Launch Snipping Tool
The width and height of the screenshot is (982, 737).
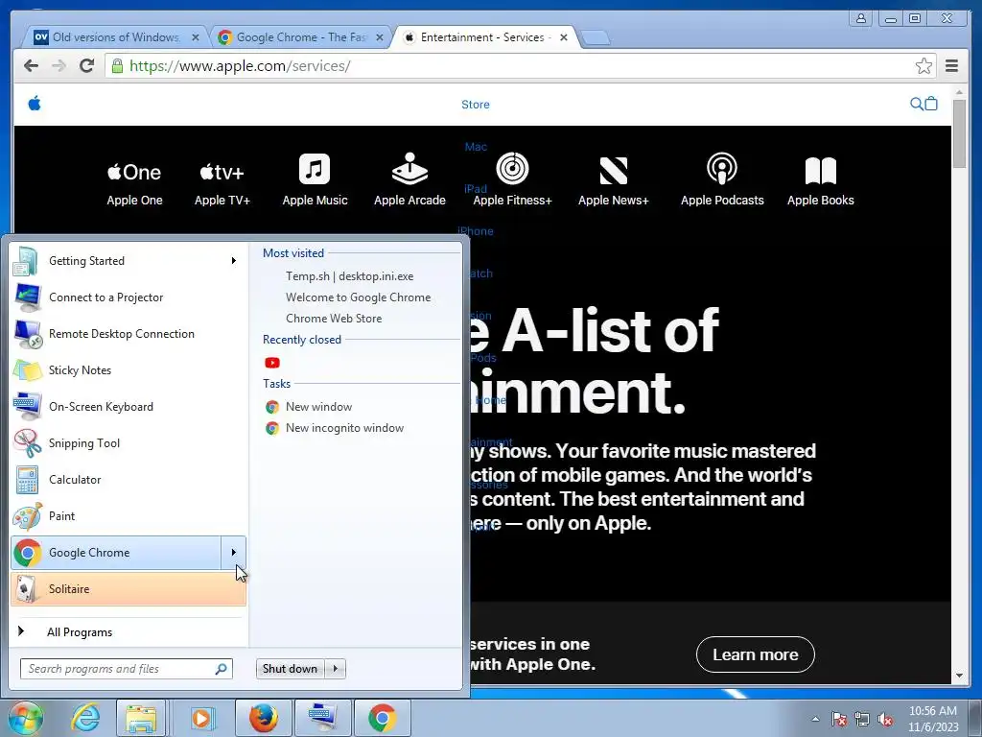(129, 442)
